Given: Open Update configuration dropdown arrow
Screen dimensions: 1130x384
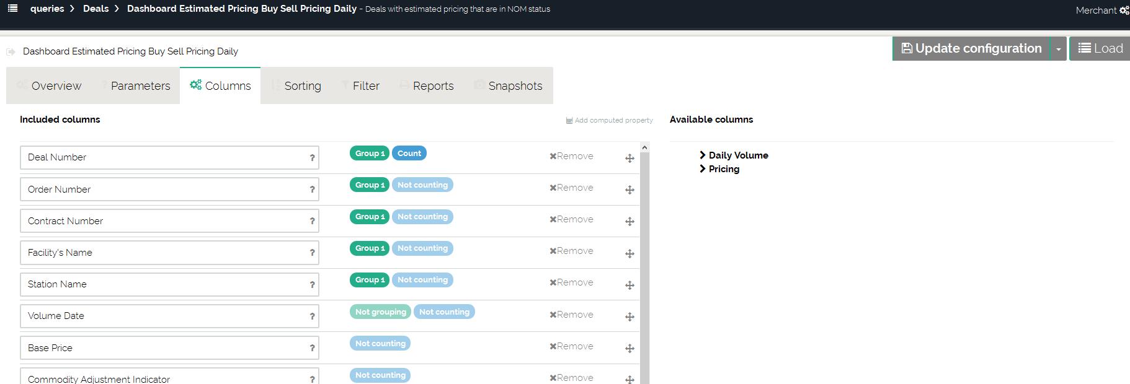Looking at the screenshot, I should point(1058,49).
